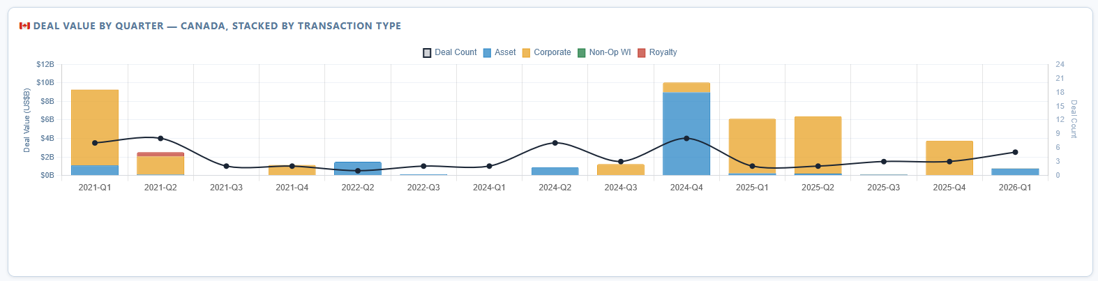The width and height of the screenshot is (1098, 281).
Task: Click the $12B y-axis label
Action: pos(45,64)
